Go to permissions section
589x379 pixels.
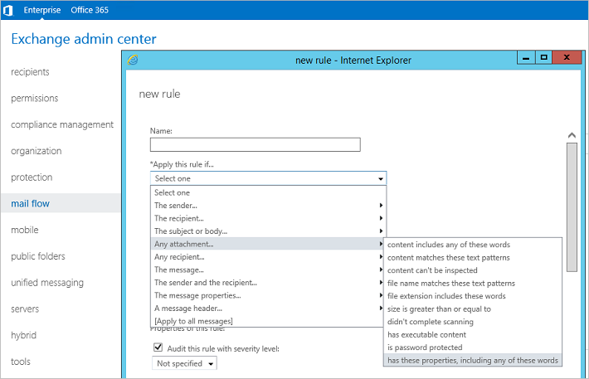pyautogui.click(x=35, y=98)
